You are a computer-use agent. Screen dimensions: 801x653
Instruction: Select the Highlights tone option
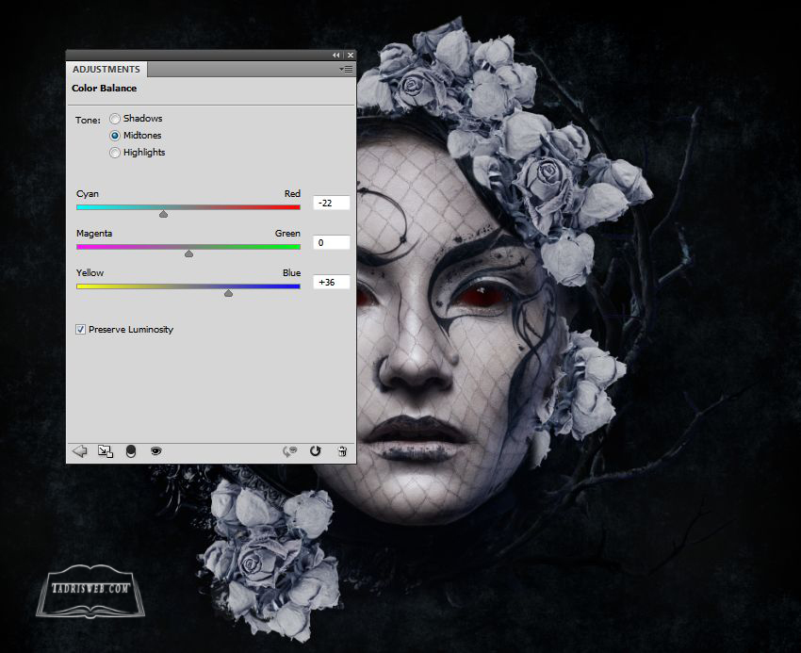(x=115, y=153)
